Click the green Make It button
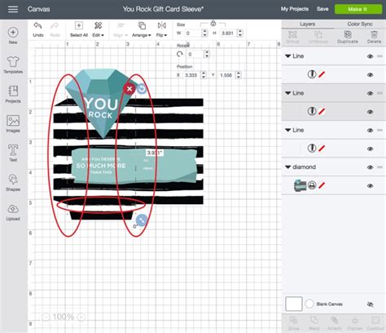The height and width of the screenshot is (333, 386). tap(358, 9)
